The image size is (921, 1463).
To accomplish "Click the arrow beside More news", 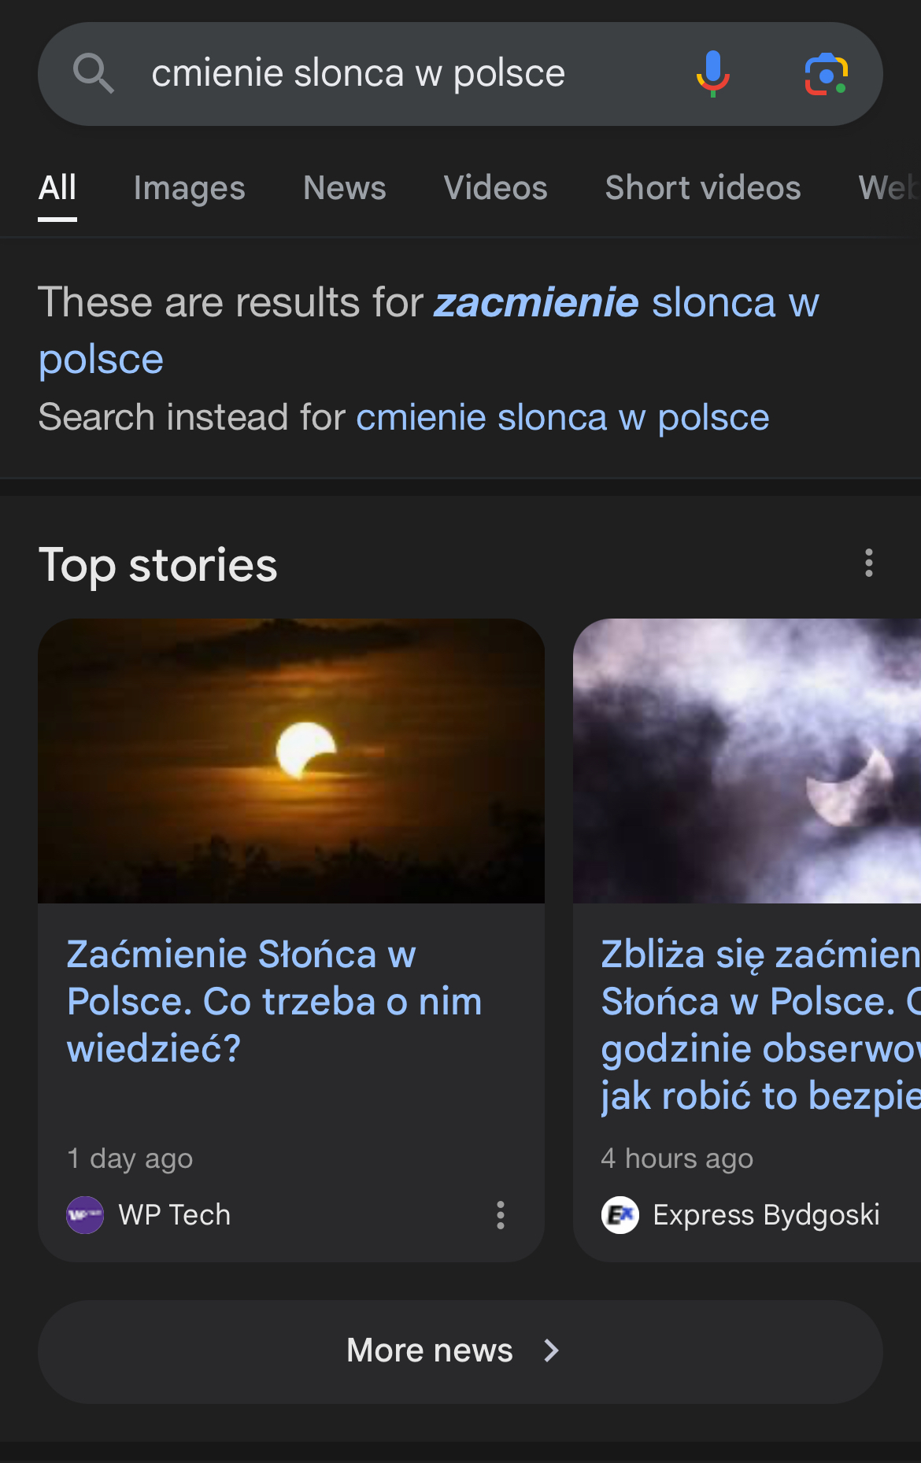I will click(x=552, y=1350).
